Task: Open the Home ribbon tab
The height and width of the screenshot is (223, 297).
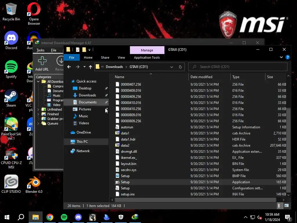Action: (88, 57)
